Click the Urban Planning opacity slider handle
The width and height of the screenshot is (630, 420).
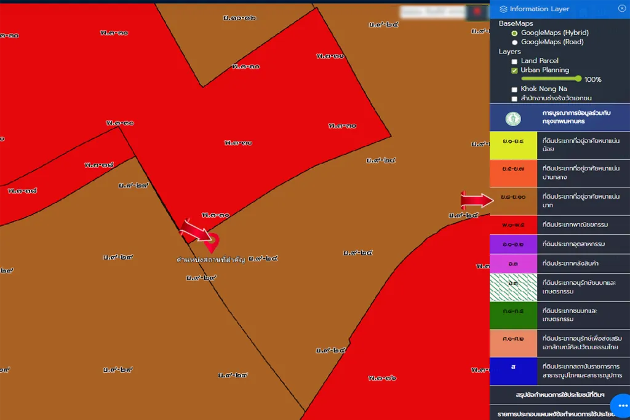tap(578, 79)
